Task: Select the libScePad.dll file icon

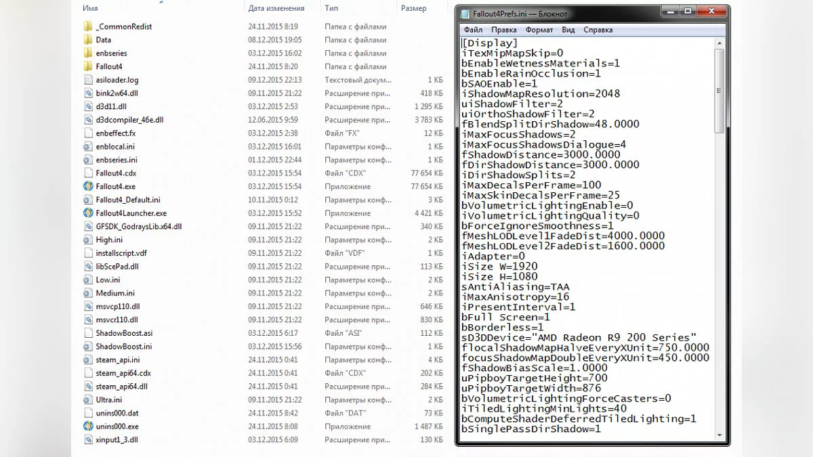Action: [x=88, y=266]
